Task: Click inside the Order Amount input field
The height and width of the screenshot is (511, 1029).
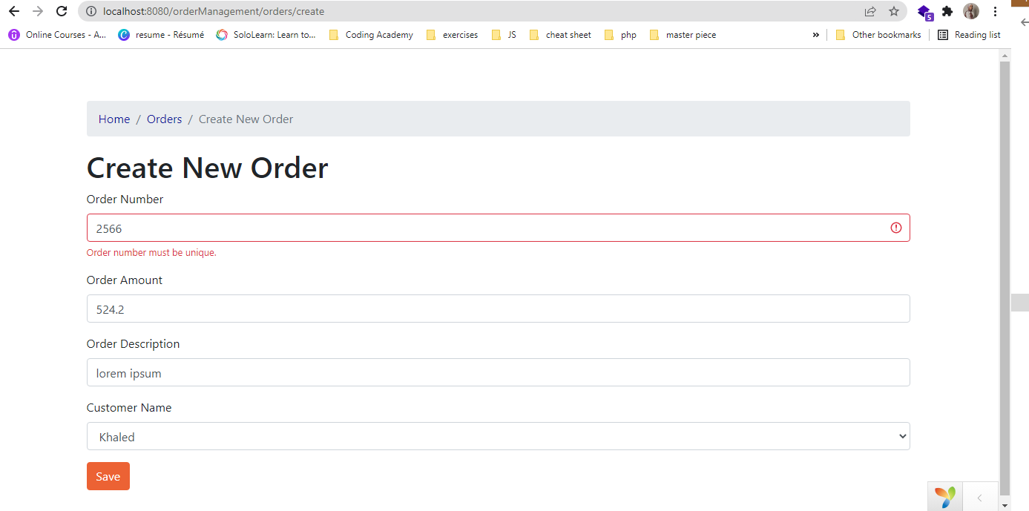Action: (x=497, y=309)
